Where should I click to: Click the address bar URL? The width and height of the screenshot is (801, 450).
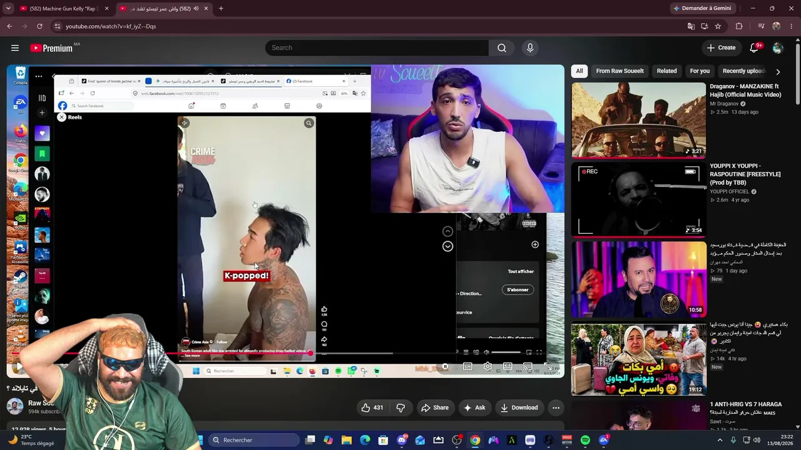tap(111, 26)
